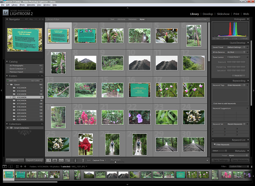Screen dimensions: 255x186
Task: Click the filmstrip go-back arrow
Action: 22,167
